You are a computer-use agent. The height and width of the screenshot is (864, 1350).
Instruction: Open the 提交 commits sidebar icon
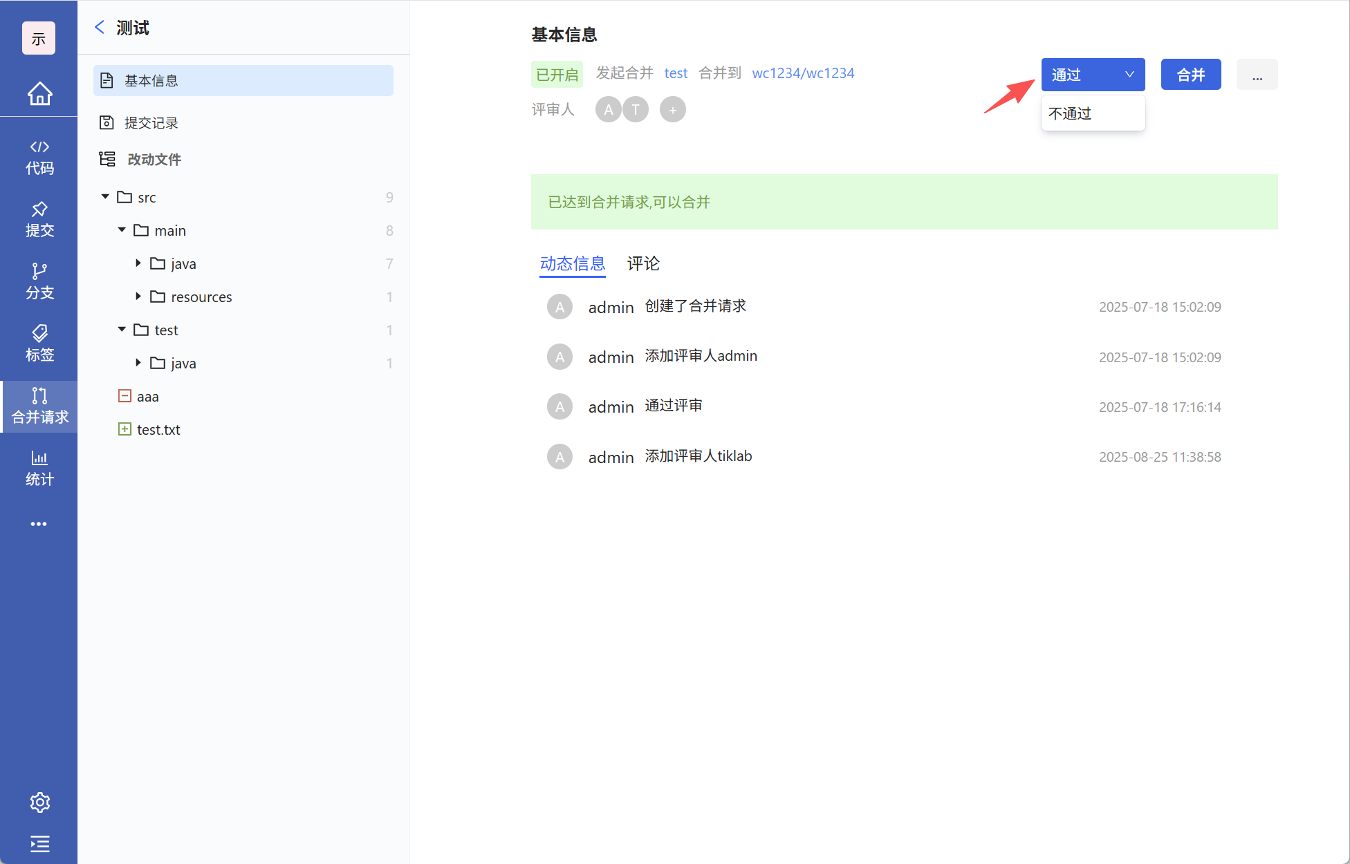click(39, 220)
